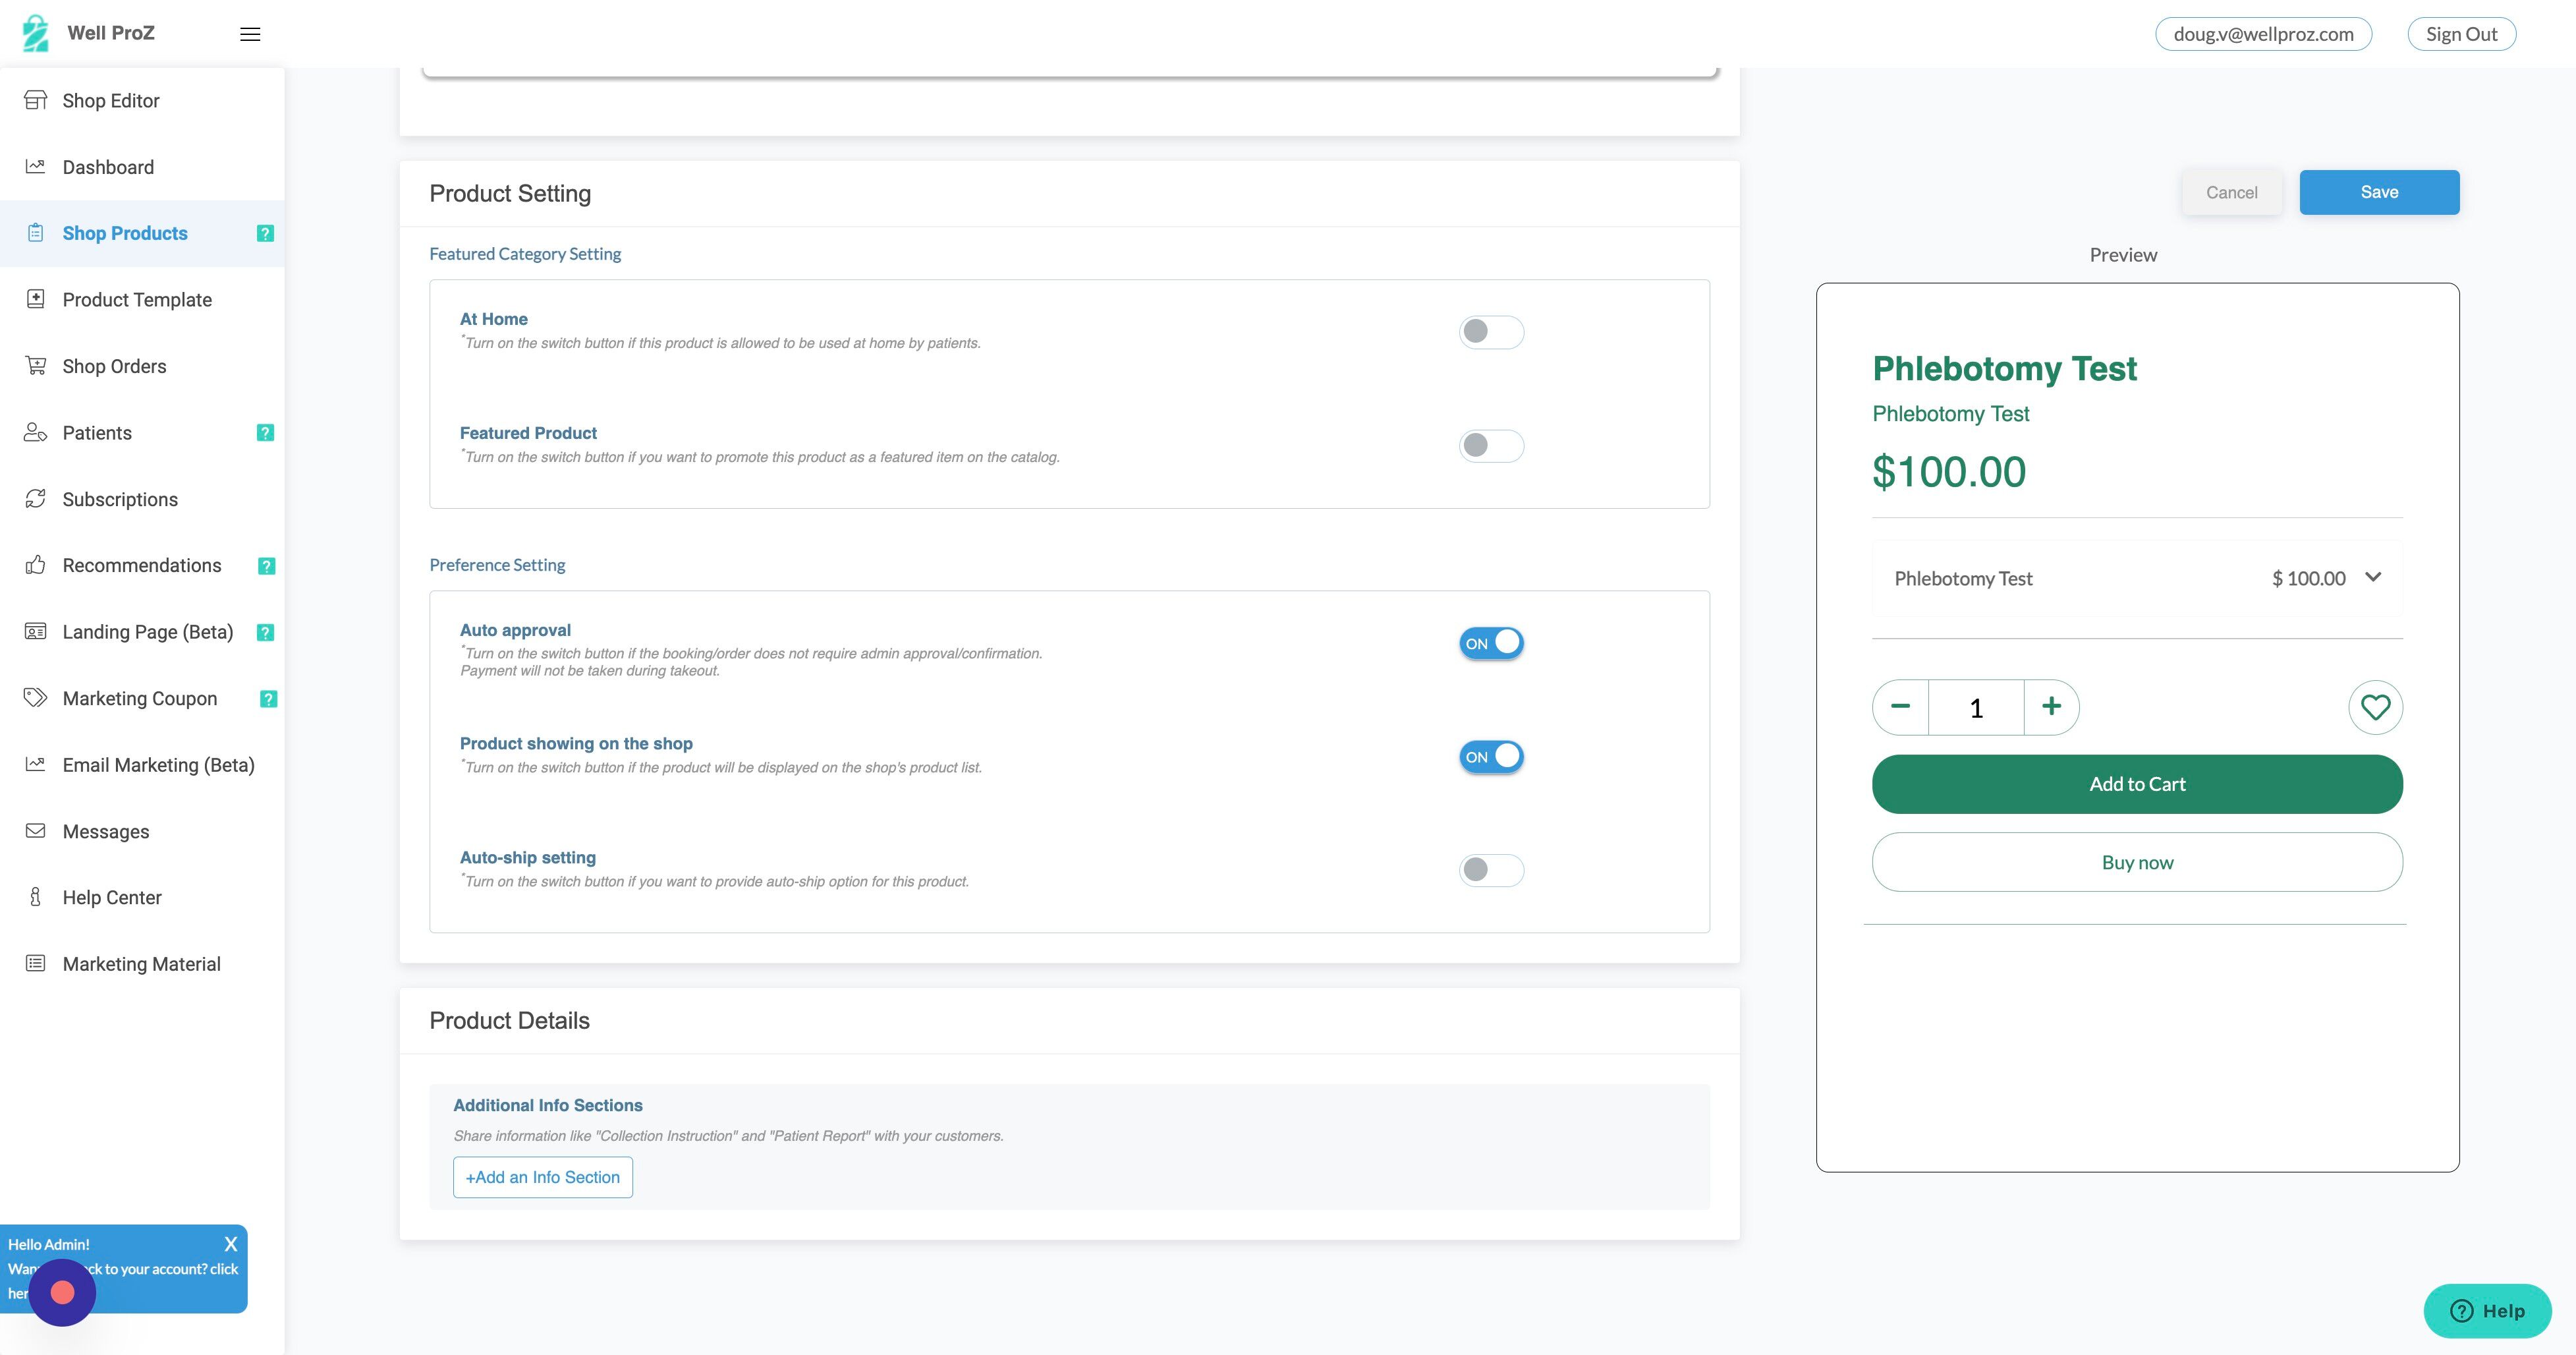This screenshot has height=1355, width=2576.
Task: Close the Hello Admin notification
Action: coord(231,1244)
